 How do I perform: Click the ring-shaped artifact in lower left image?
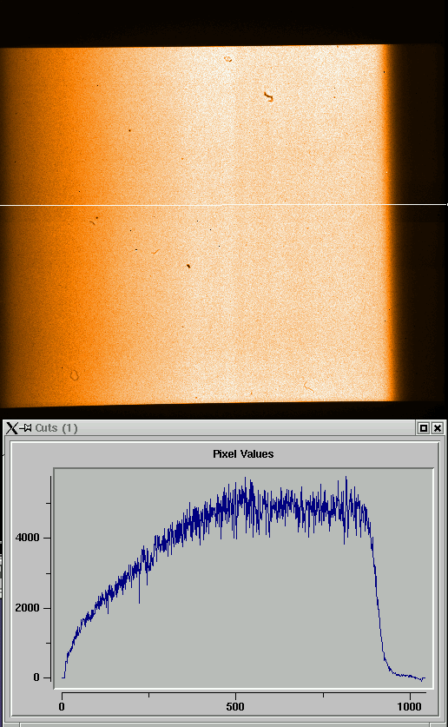[74, 375]
